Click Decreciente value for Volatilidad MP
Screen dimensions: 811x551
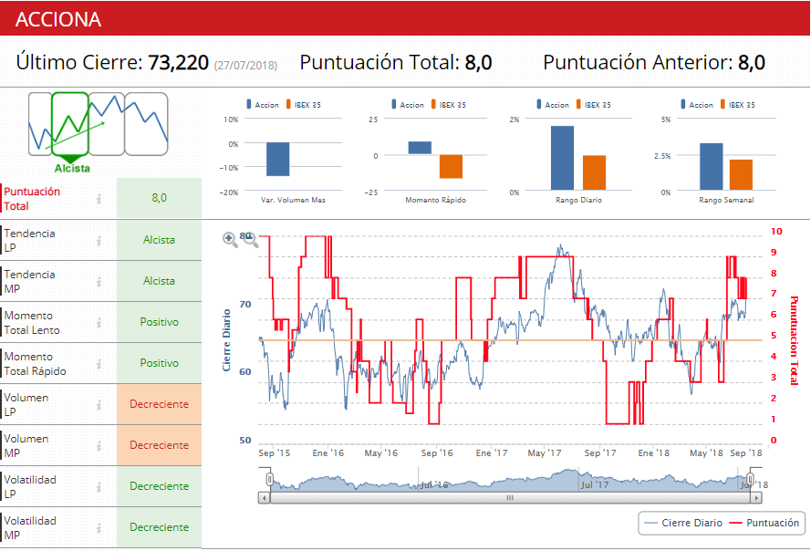point(160,527)
